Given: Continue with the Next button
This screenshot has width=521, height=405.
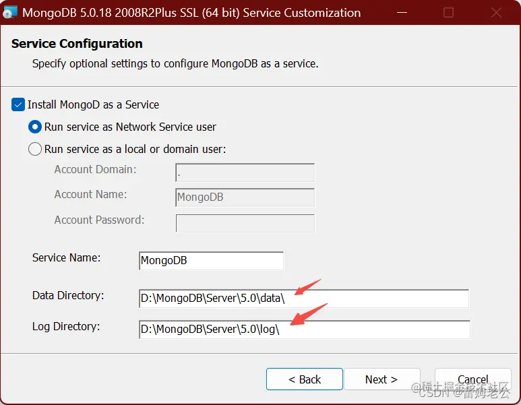Looking at the screenshot, I should (x=381, y=379).
